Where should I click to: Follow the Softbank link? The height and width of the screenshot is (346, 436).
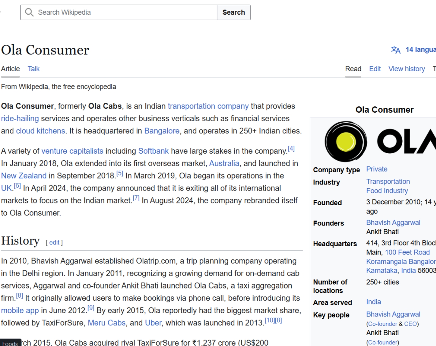(x=153, y=151)
